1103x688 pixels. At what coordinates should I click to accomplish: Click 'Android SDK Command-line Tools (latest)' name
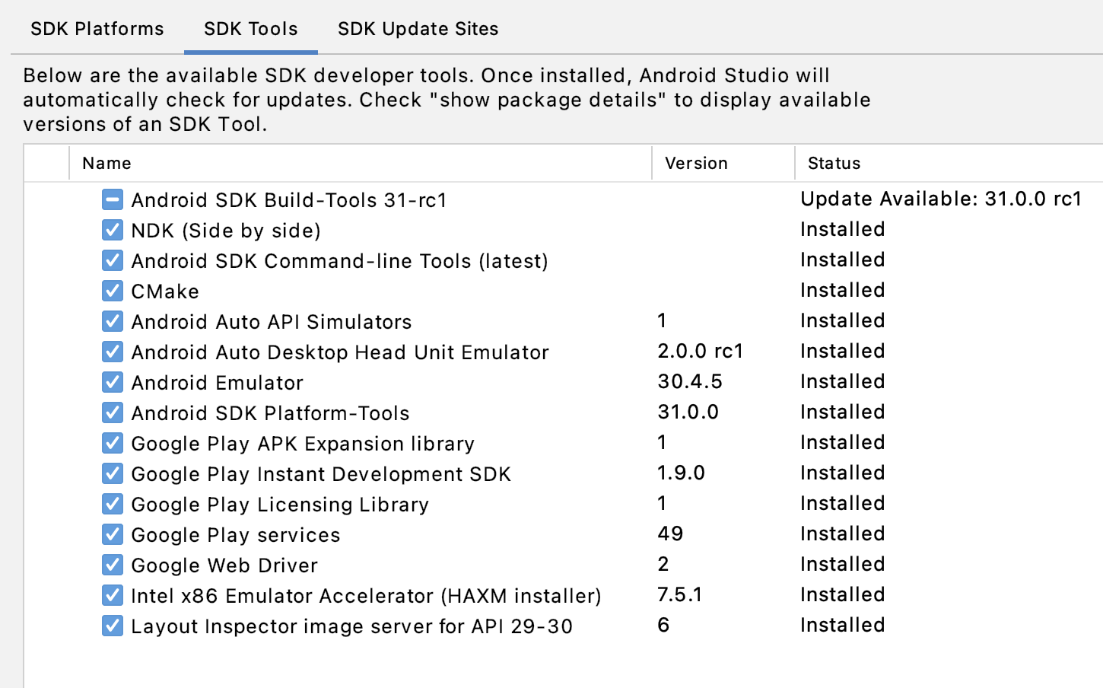tap(339, 261)
